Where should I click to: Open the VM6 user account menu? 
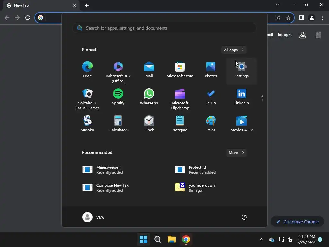coord(93,217)
